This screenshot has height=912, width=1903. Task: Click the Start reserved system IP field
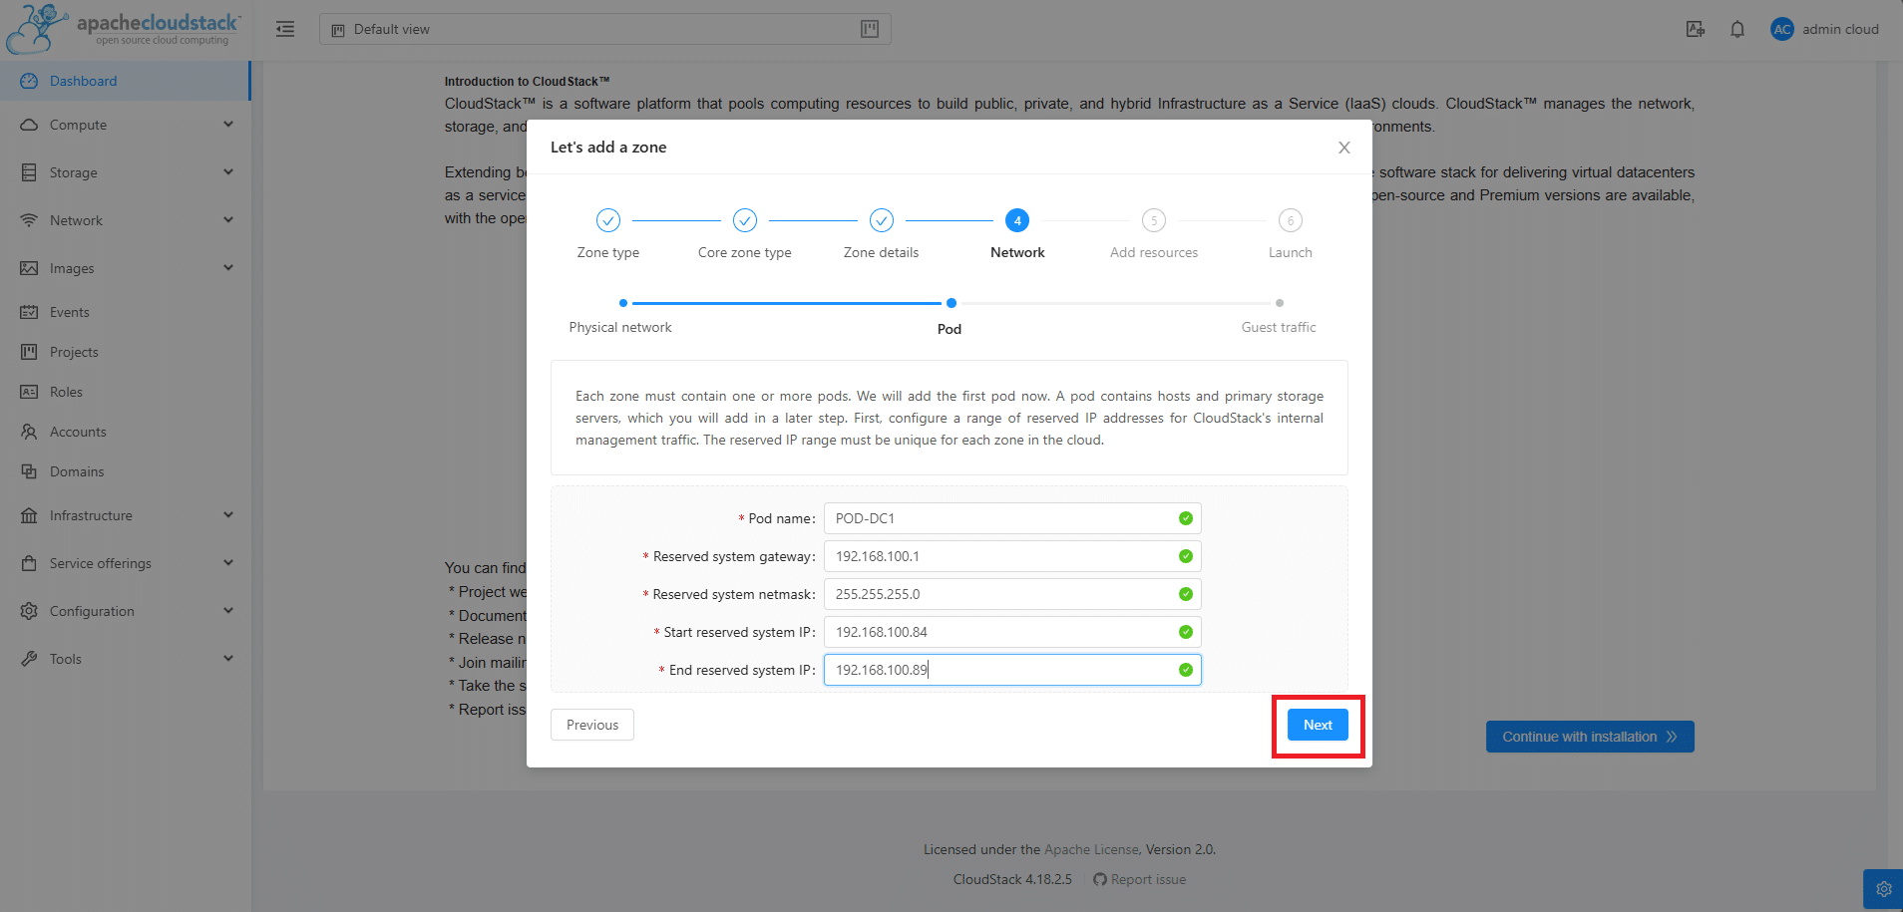point(1012,632)
